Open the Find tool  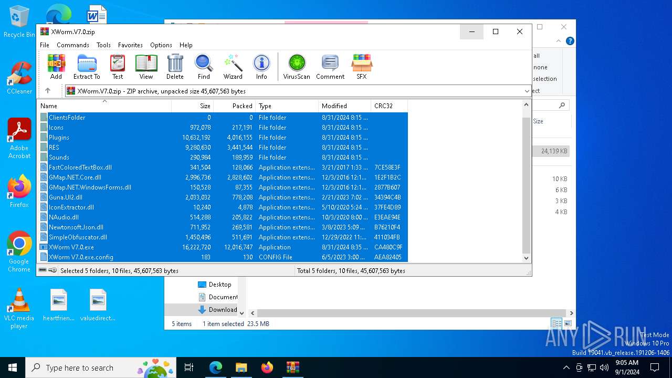point(204,67)
